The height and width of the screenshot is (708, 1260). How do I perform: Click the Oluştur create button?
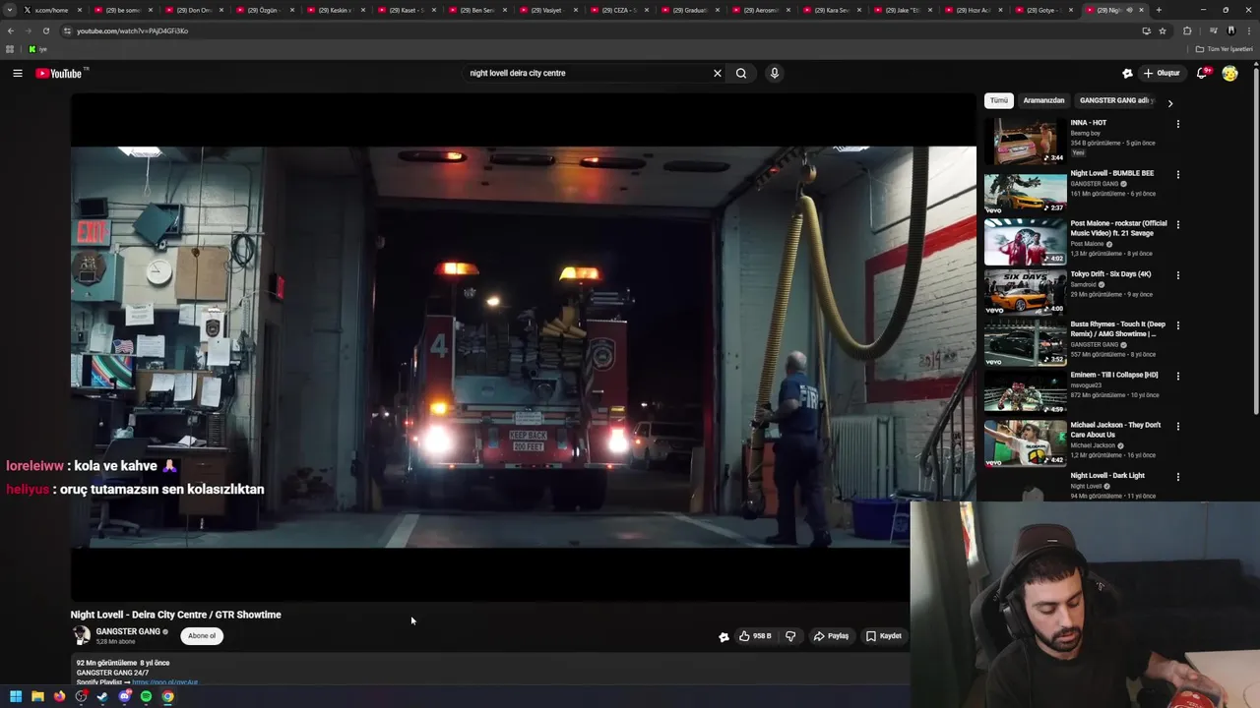[x=1162, y=73]
